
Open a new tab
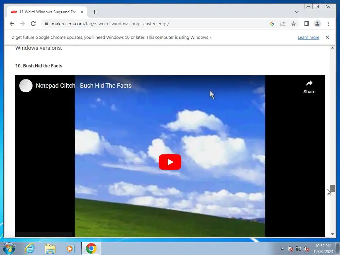tap(94, 12)
